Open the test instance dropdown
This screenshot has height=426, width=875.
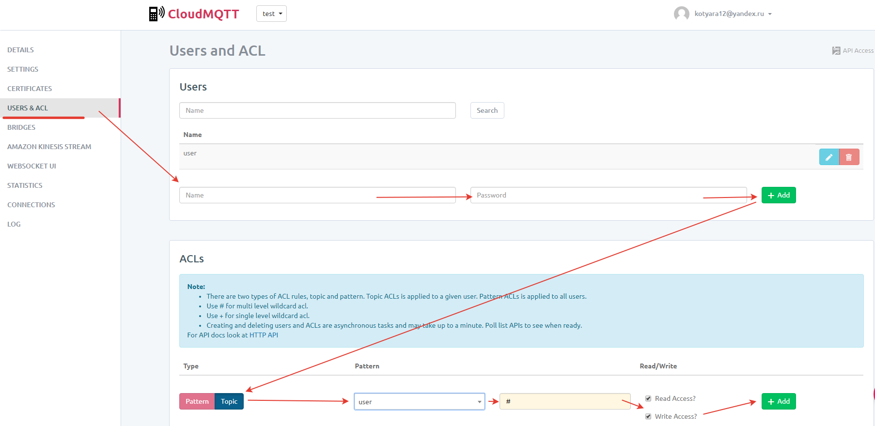pyautogui.click(x=271, y=14)
